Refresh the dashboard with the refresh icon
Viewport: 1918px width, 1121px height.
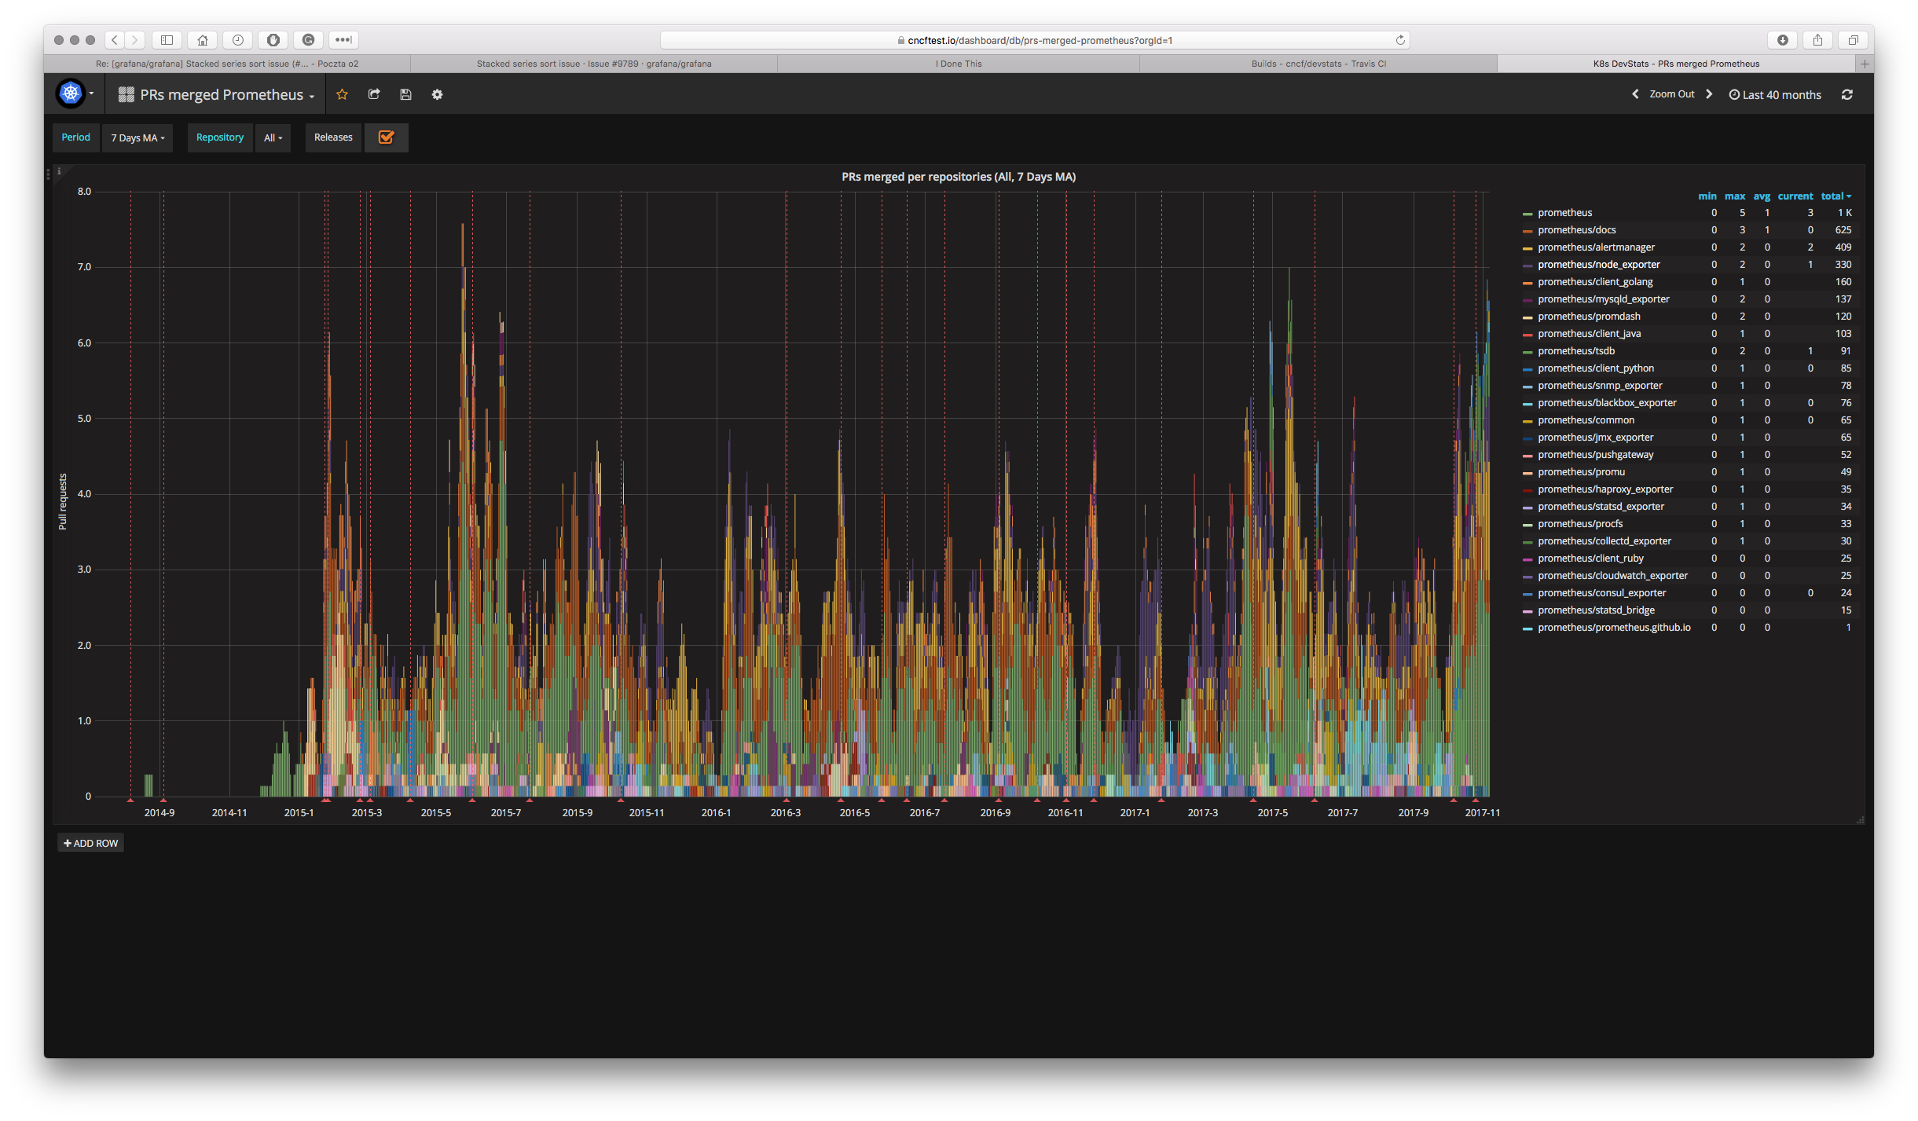tap(1848, 94)
